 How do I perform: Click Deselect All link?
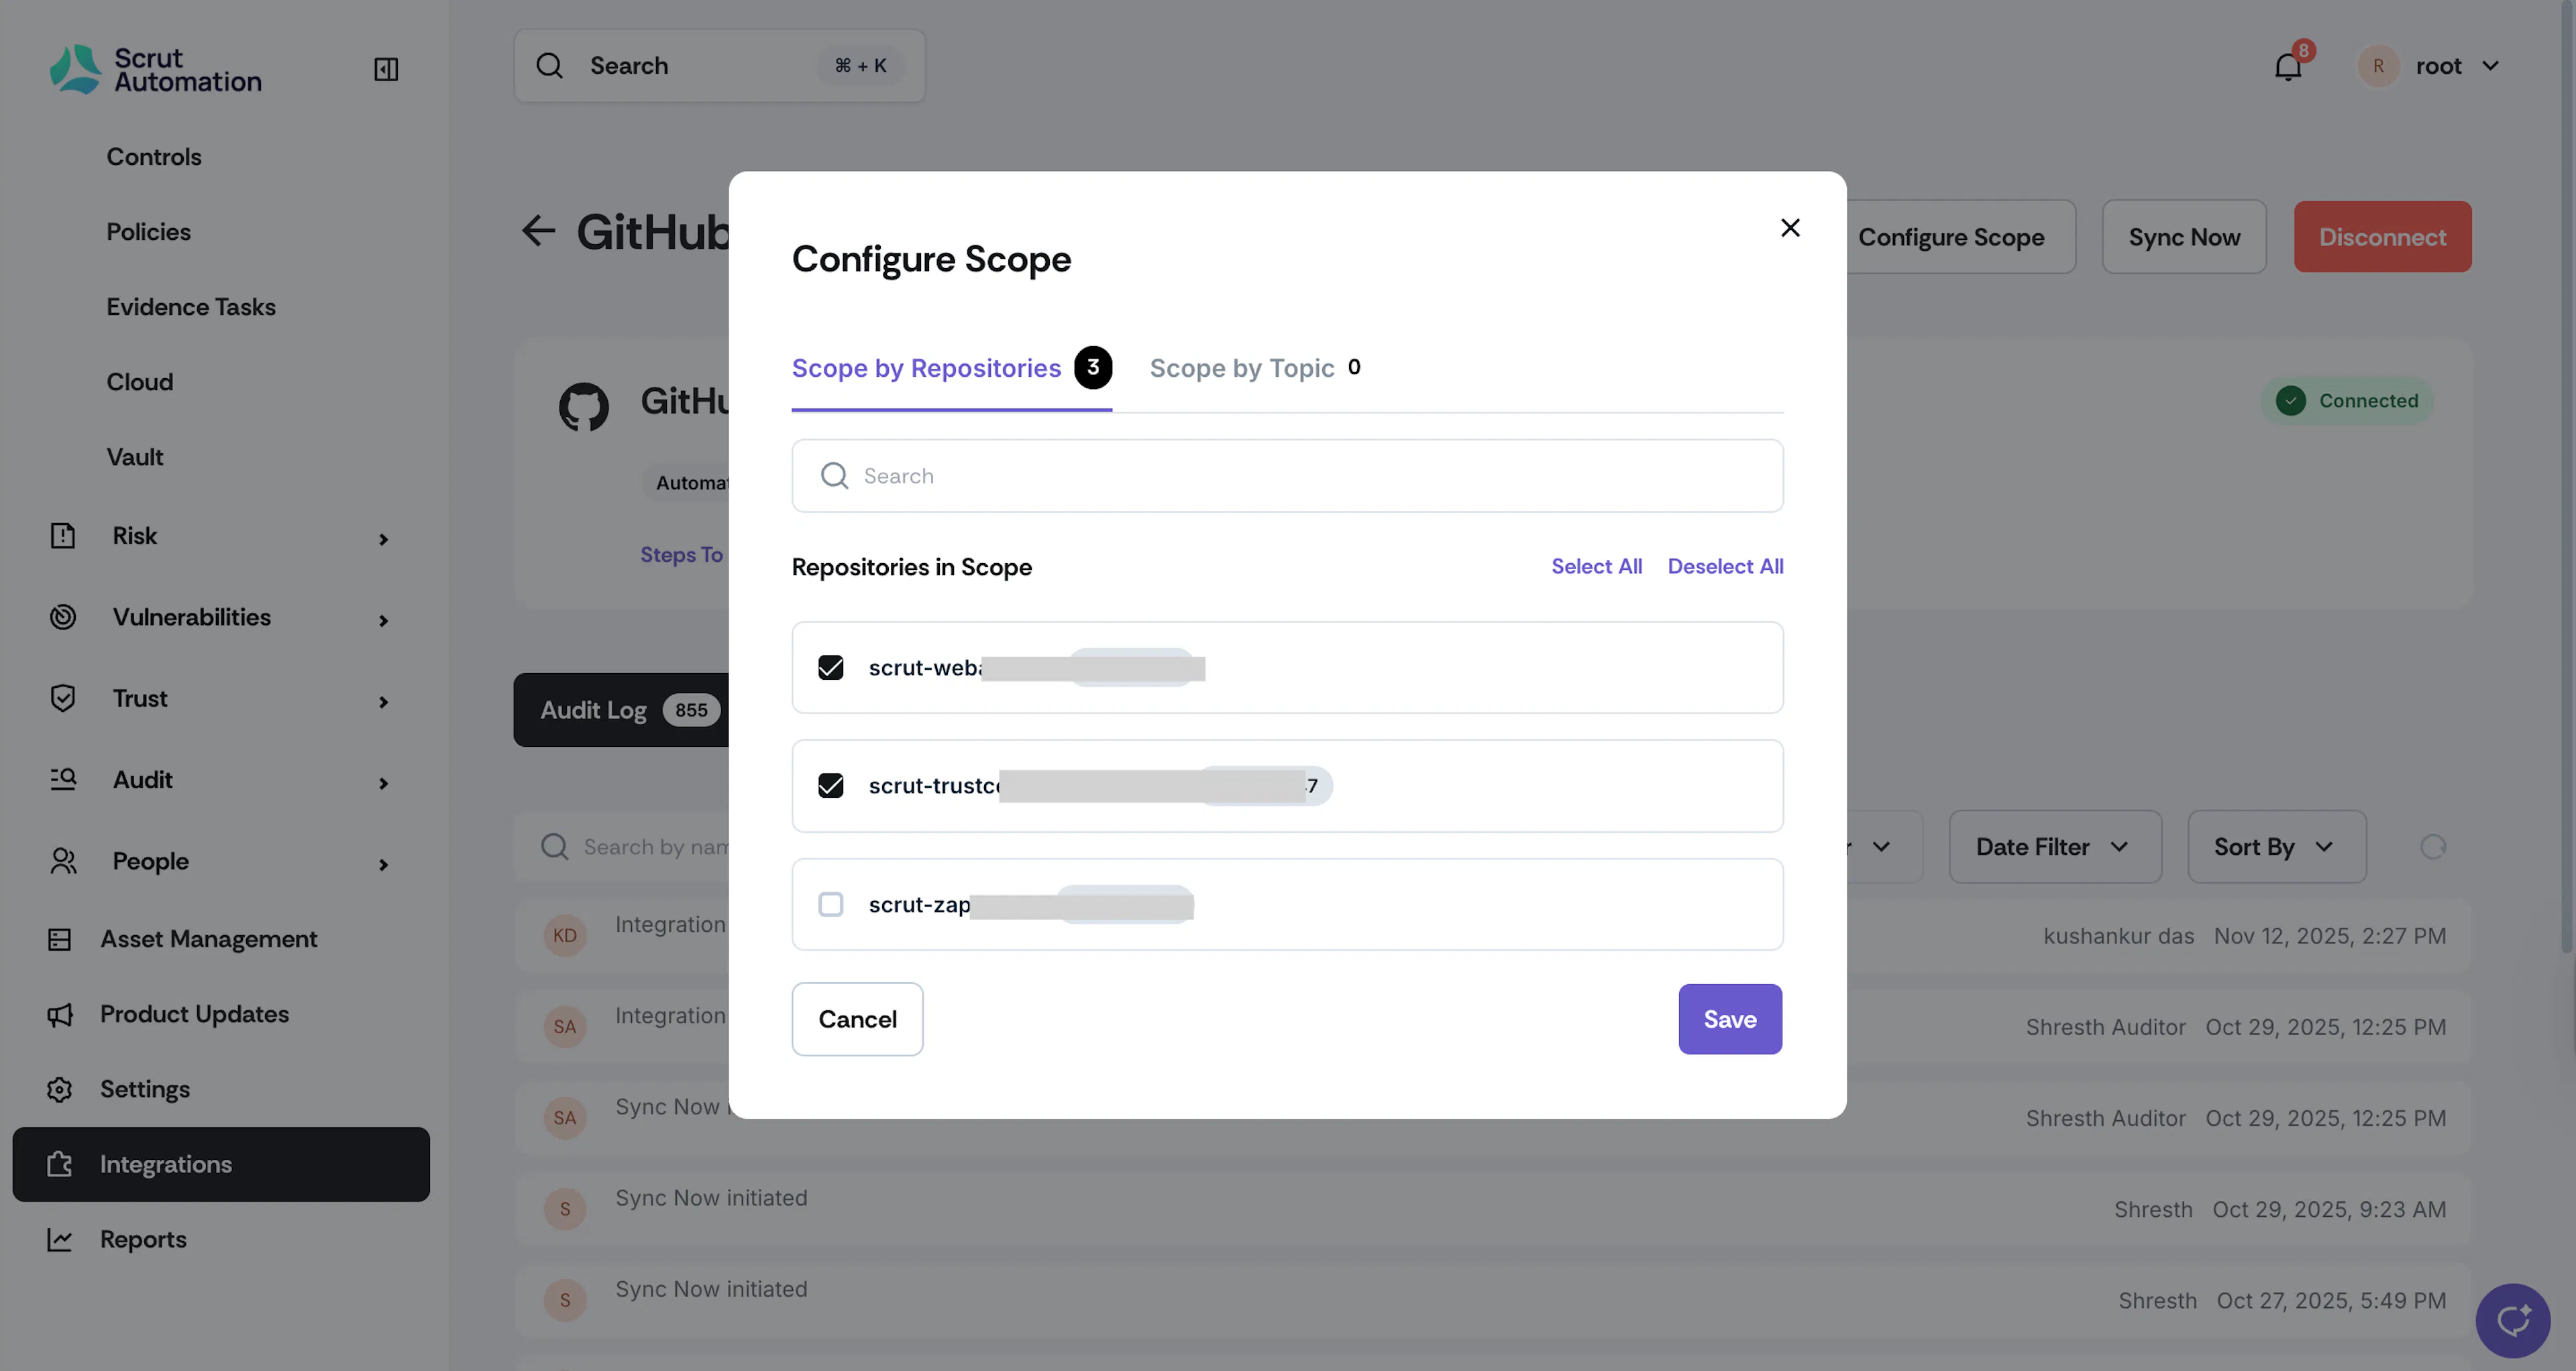point(1725,567)
